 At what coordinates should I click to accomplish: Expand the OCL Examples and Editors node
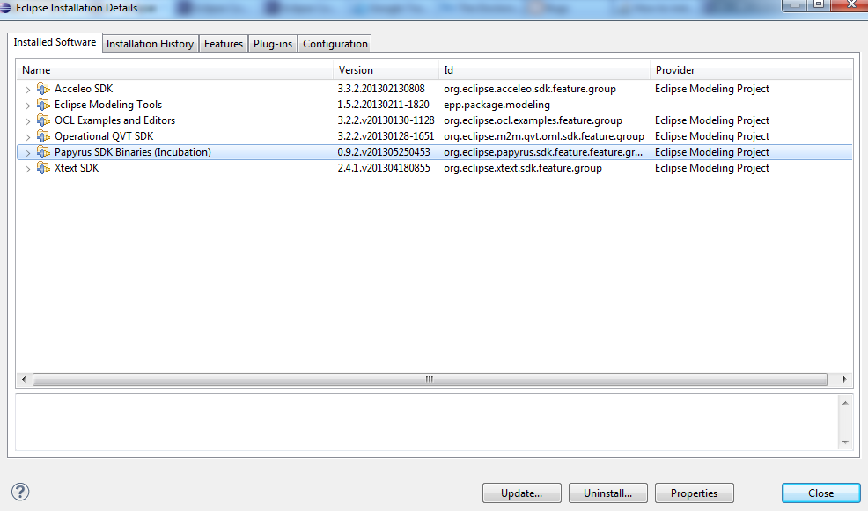[27, 121]
